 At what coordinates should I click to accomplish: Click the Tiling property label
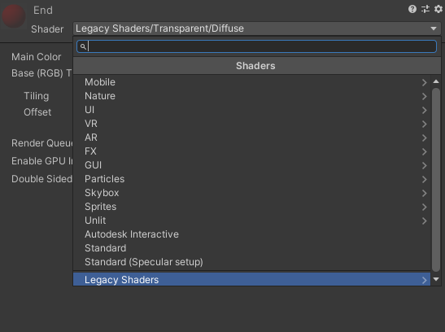[37, 96]
